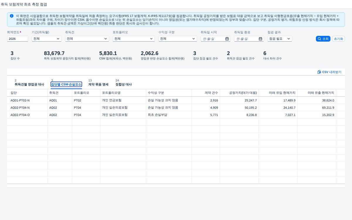This screenshot has width=352, height=220.
Task: Select the AQ02-PT04-N row cell
Action: (x=27, y=108)
